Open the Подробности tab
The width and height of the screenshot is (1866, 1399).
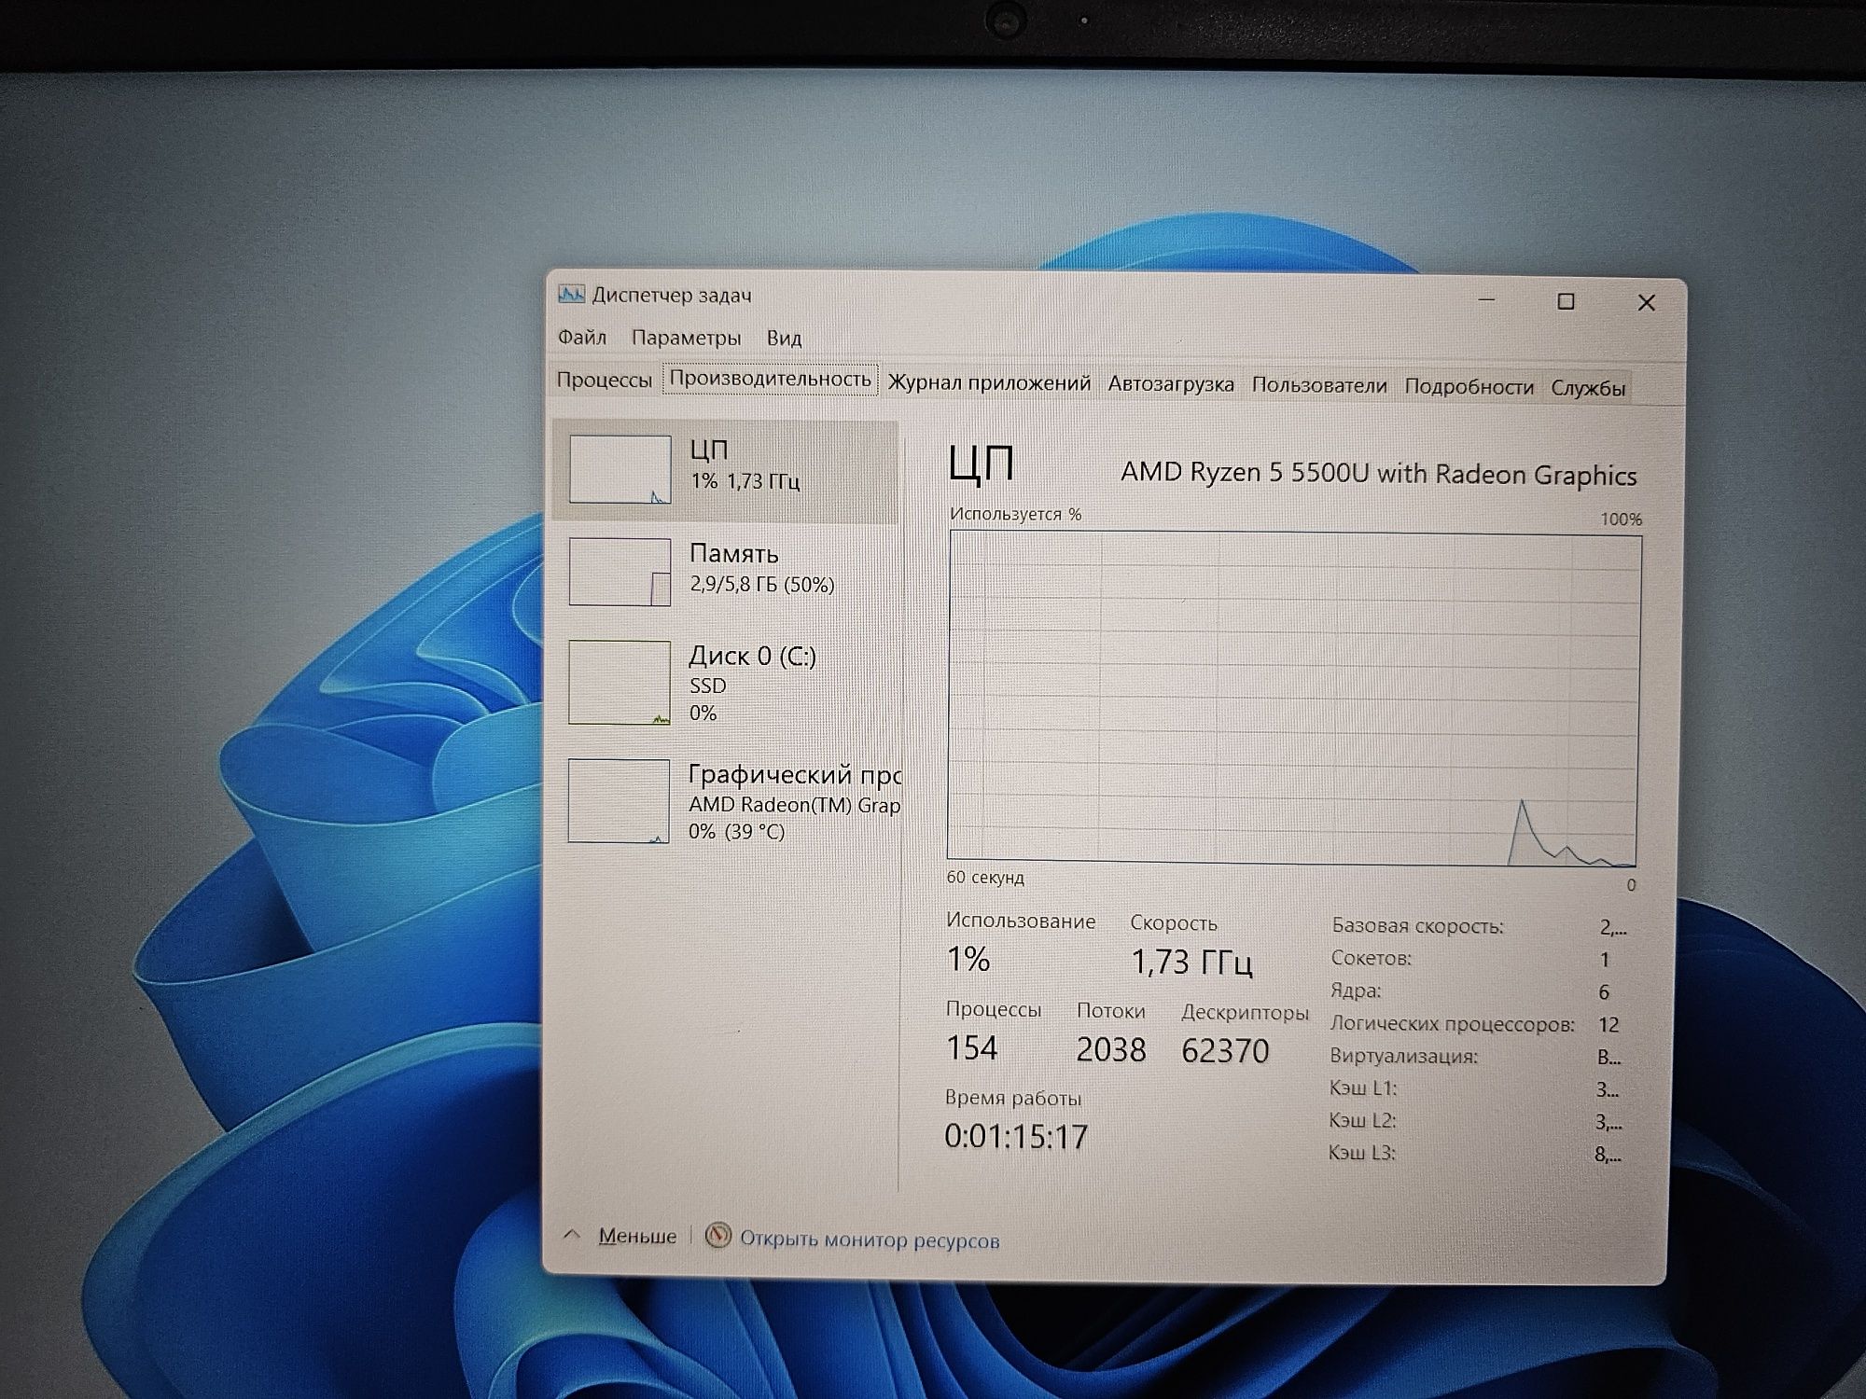[1469, 386]
